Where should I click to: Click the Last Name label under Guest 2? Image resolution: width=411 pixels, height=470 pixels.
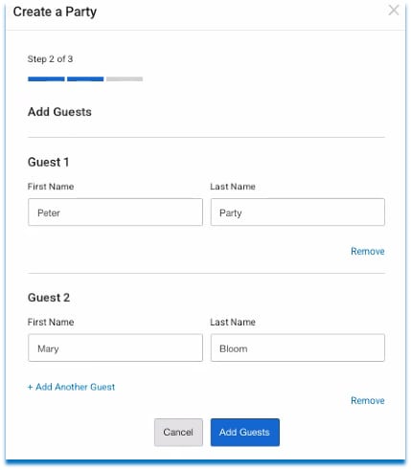click(233, 323)
